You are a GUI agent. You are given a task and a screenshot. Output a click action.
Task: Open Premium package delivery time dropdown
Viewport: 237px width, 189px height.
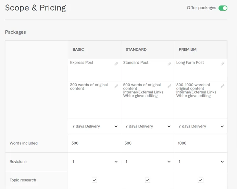[201, 126]
